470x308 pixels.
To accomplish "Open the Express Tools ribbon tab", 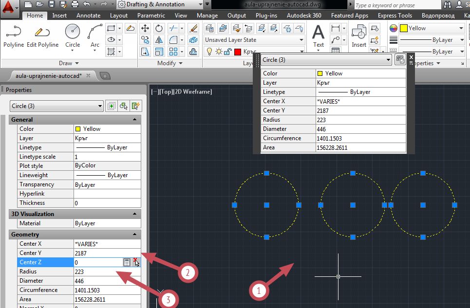I will pos(395,15).
